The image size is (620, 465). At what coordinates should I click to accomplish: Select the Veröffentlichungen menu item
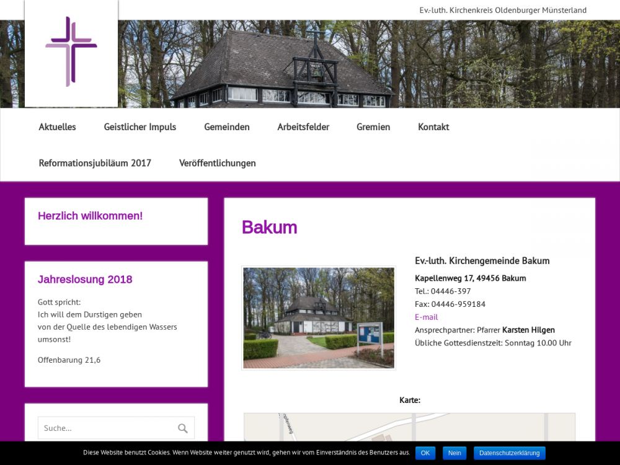tap(218, 163)
